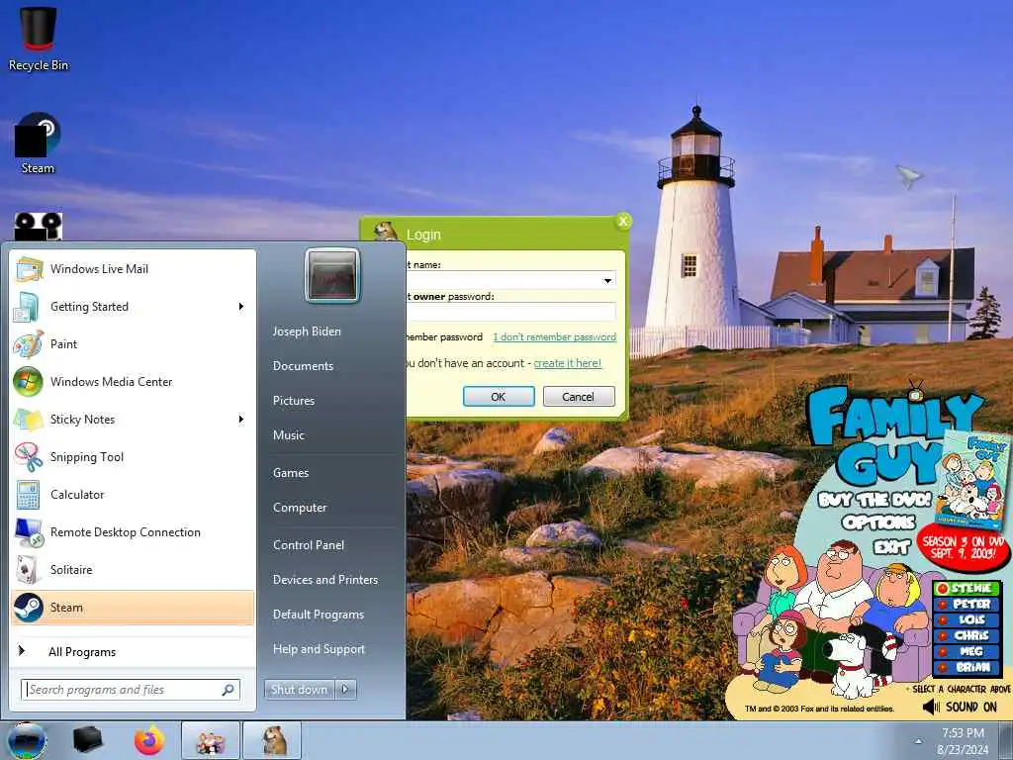Click the Shut down button

[x=300, y=690]
